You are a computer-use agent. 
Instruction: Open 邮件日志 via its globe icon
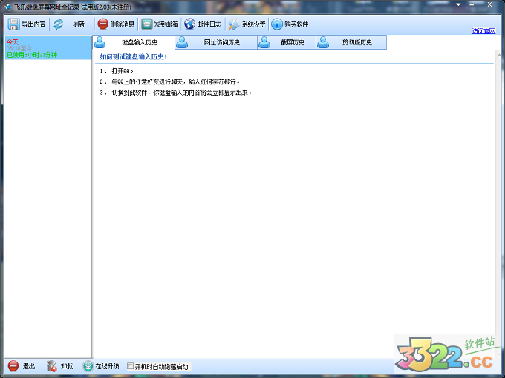[x=189, y=24]
